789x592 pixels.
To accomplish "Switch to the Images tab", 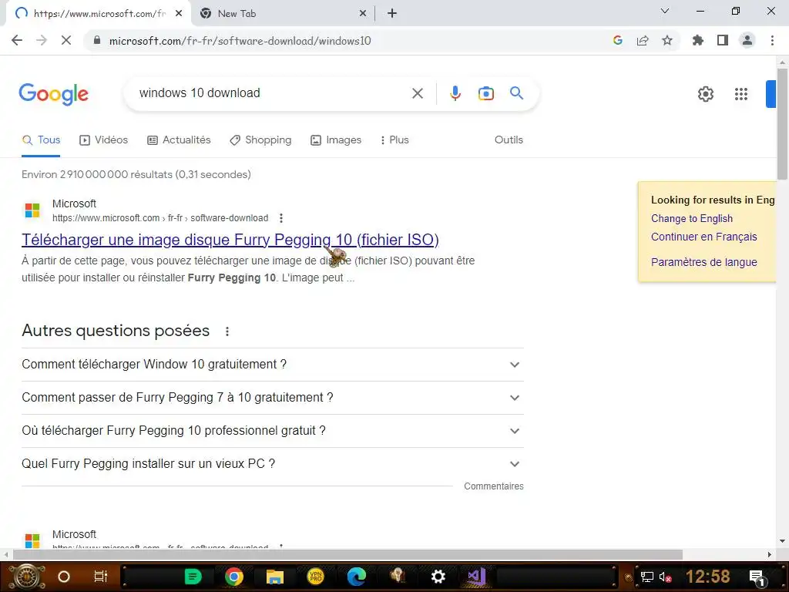I will pos(336,140).
